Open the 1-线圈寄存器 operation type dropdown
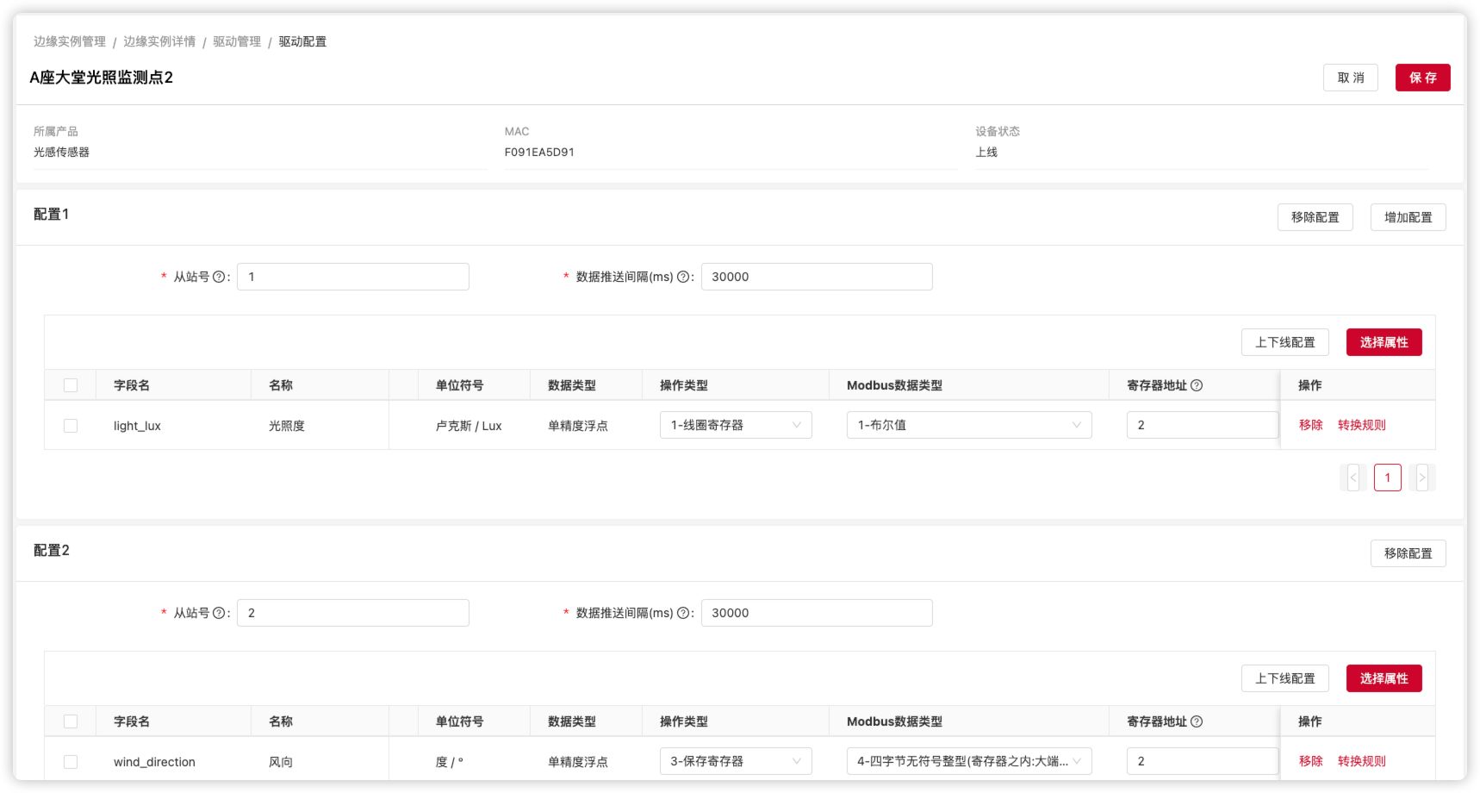This screenshot has height=793, width=1480. point(735,425)
